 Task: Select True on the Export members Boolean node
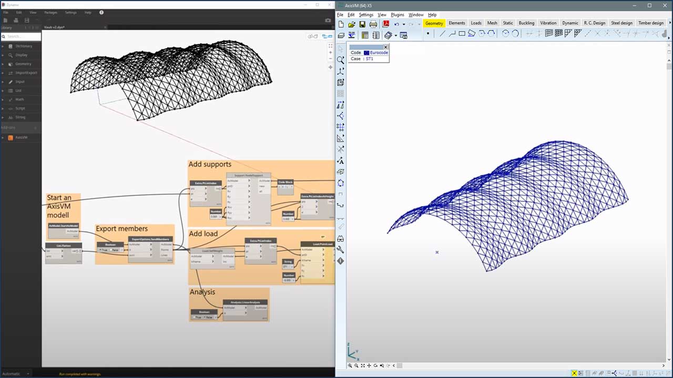click(103, 250)
